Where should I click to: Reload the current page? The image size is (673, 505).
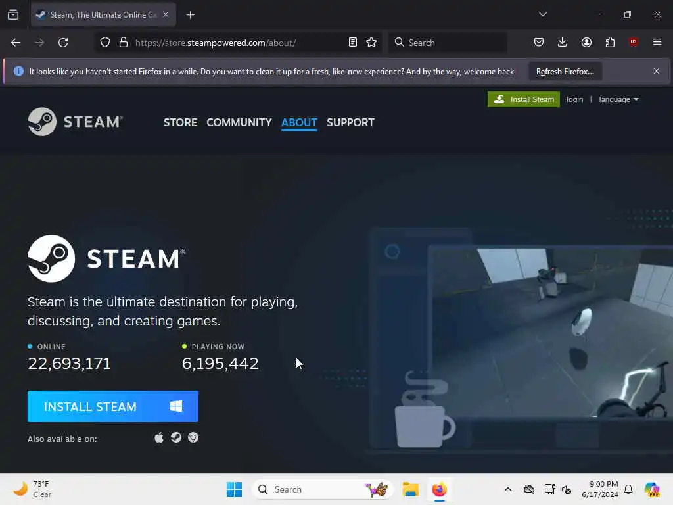tap(63, 43)
